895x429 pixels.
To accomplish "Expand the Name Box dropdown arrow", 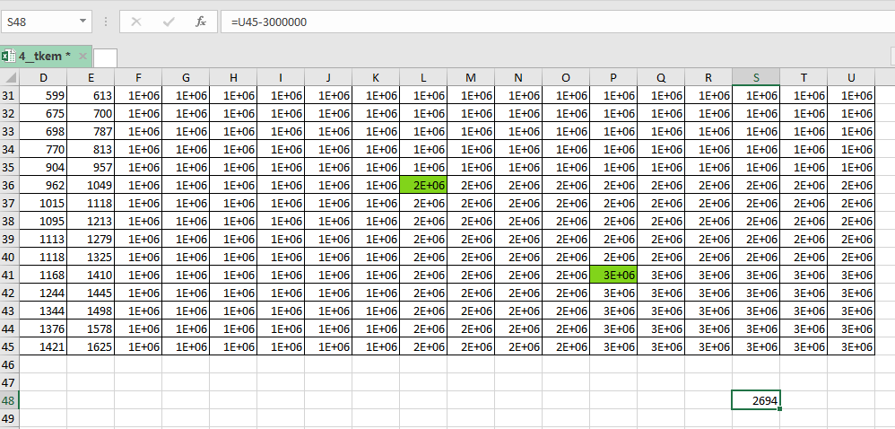I will point(83,22).
